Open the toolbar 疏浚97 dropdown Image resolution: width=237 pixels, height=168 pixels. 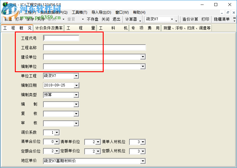[x=172, y=19]
